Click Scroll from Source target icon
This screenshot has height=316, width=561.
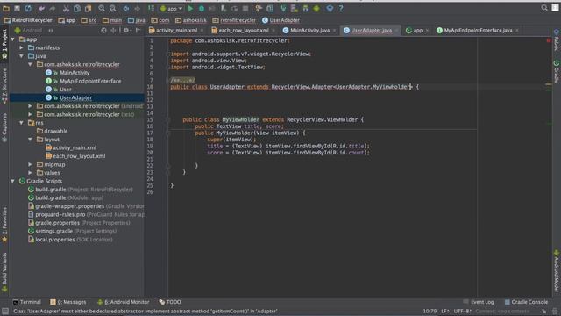coord(103,31)
